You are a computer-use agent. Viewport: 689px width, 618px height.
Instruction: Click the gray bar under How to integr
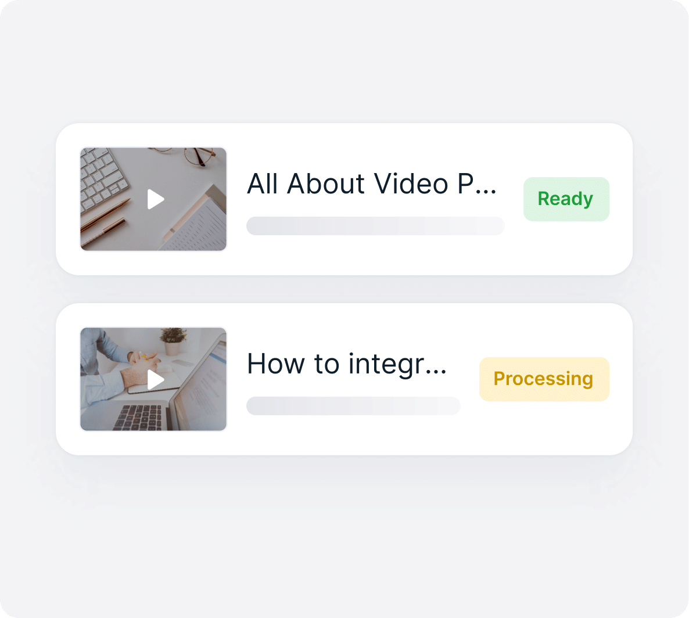click(353, 406)
